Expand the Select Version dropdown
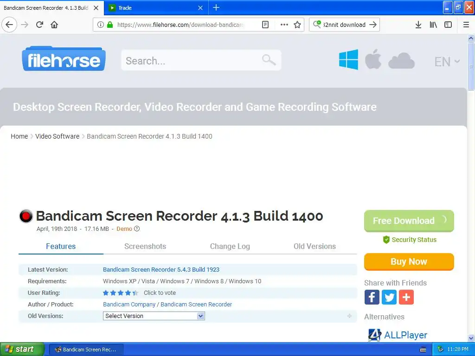Screen dimensions: 475x356 coord(154,316)
